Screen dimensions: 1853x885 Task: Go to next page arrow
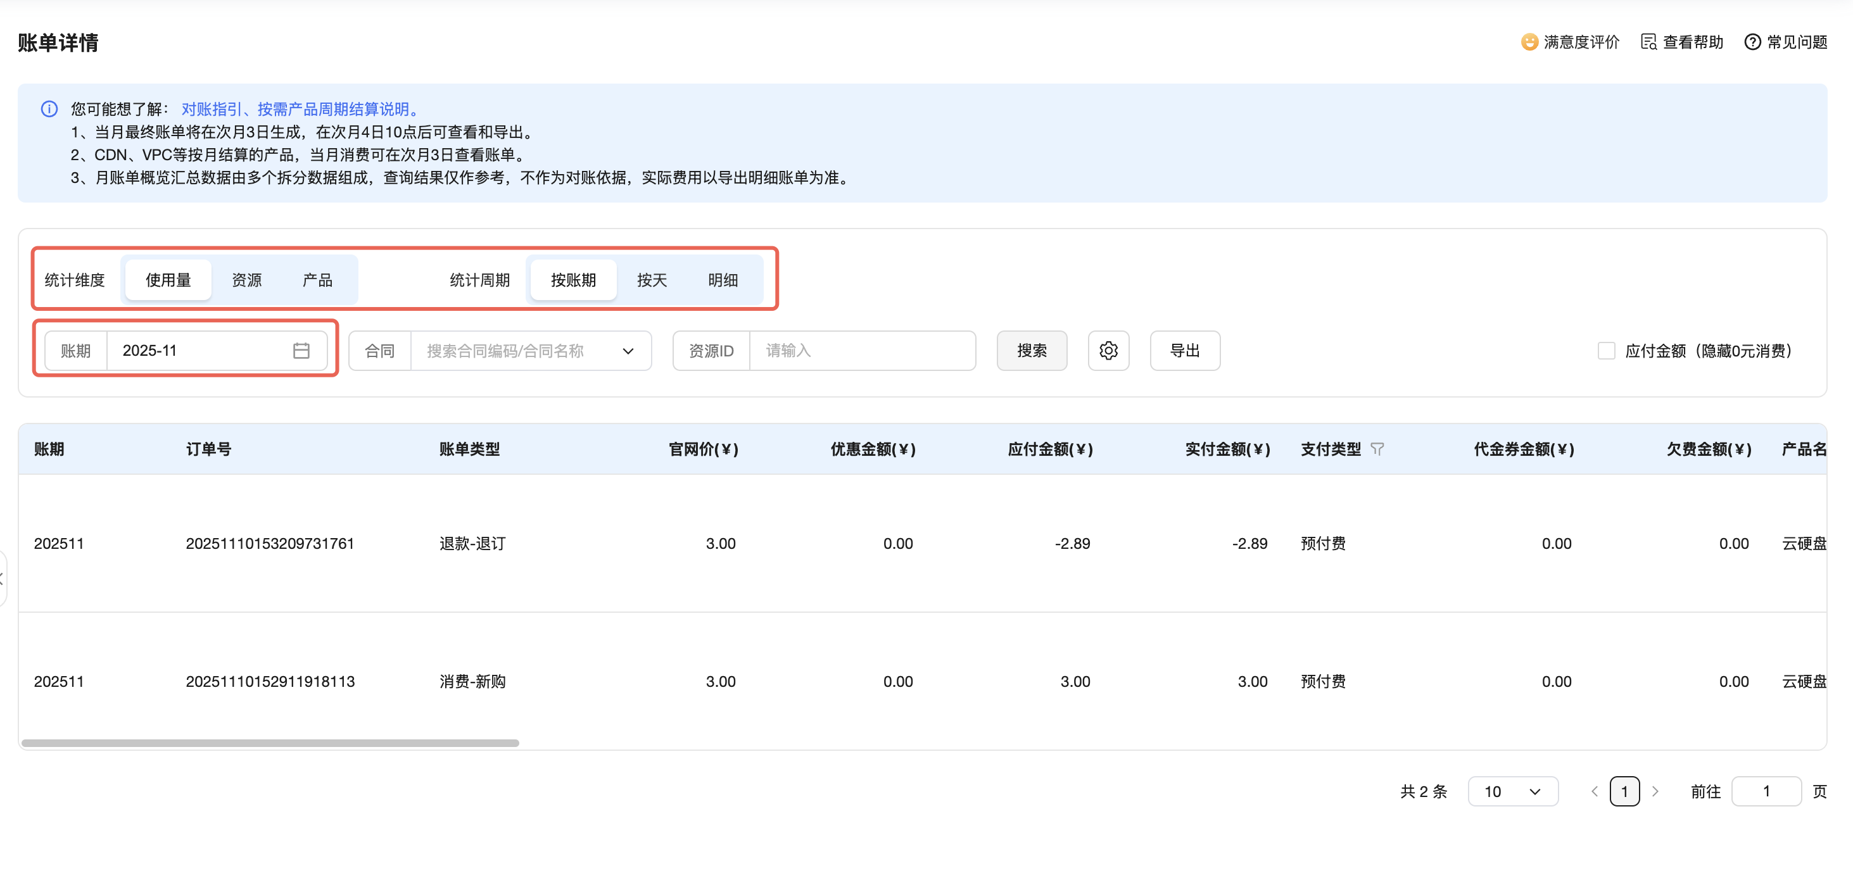click(x=1655, y=791)
